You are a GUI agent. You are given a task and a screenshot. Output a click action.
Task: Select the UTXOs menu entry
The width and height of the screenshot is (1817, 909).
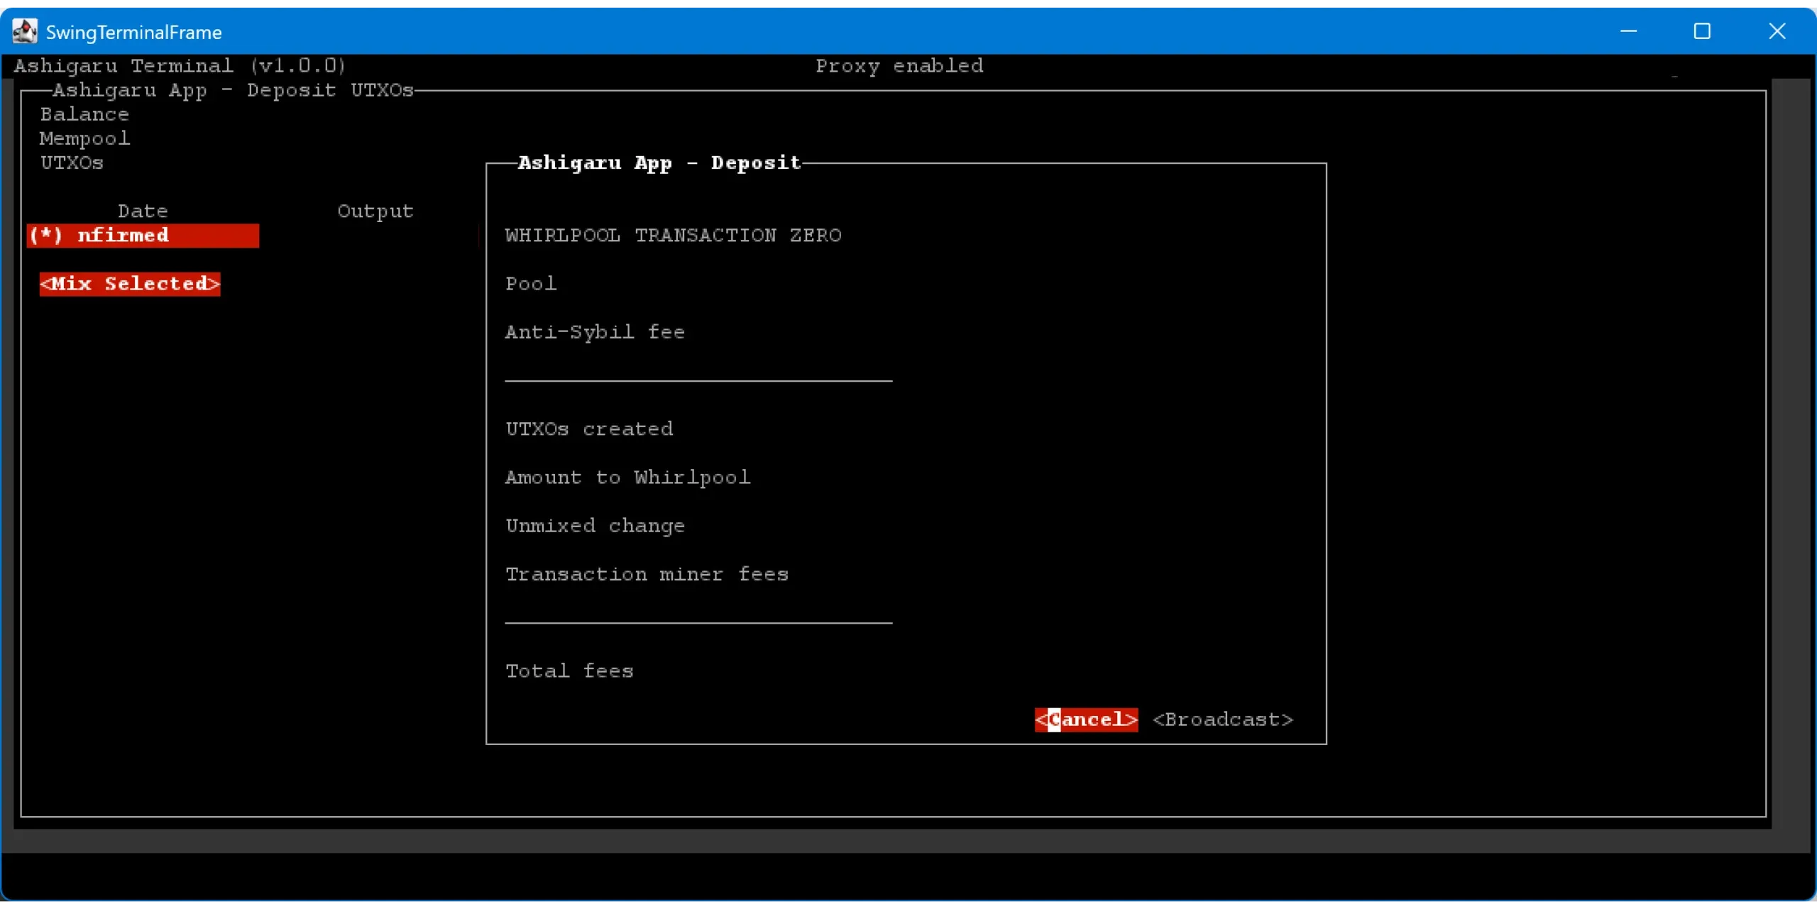72,162
